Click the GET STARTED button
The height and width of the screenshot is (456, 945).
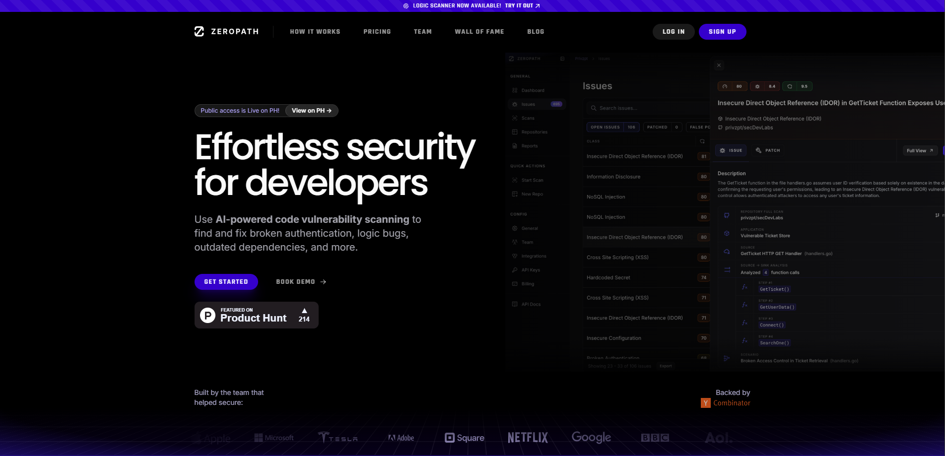click(226, 281)
